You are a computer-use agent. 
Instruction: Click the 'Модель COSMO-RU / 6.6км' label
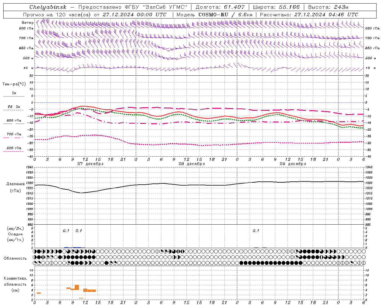click(x=214, y=15)
